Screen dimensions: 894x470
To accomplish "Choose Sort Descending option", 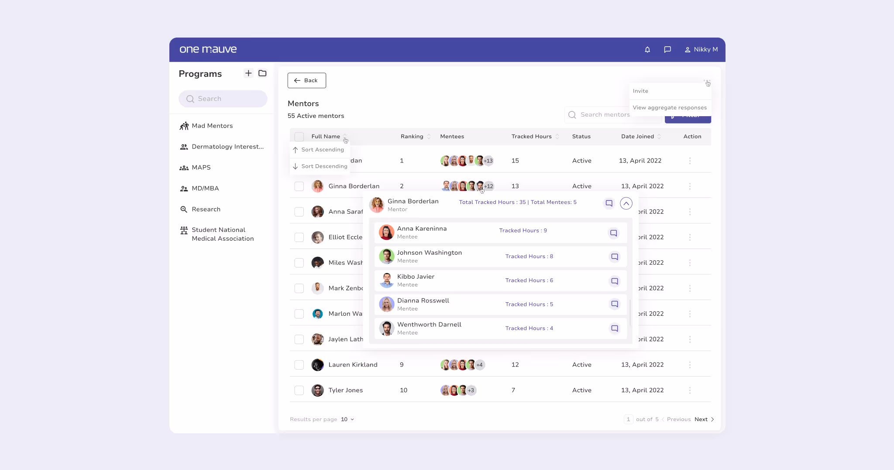I will coord(320,166).
